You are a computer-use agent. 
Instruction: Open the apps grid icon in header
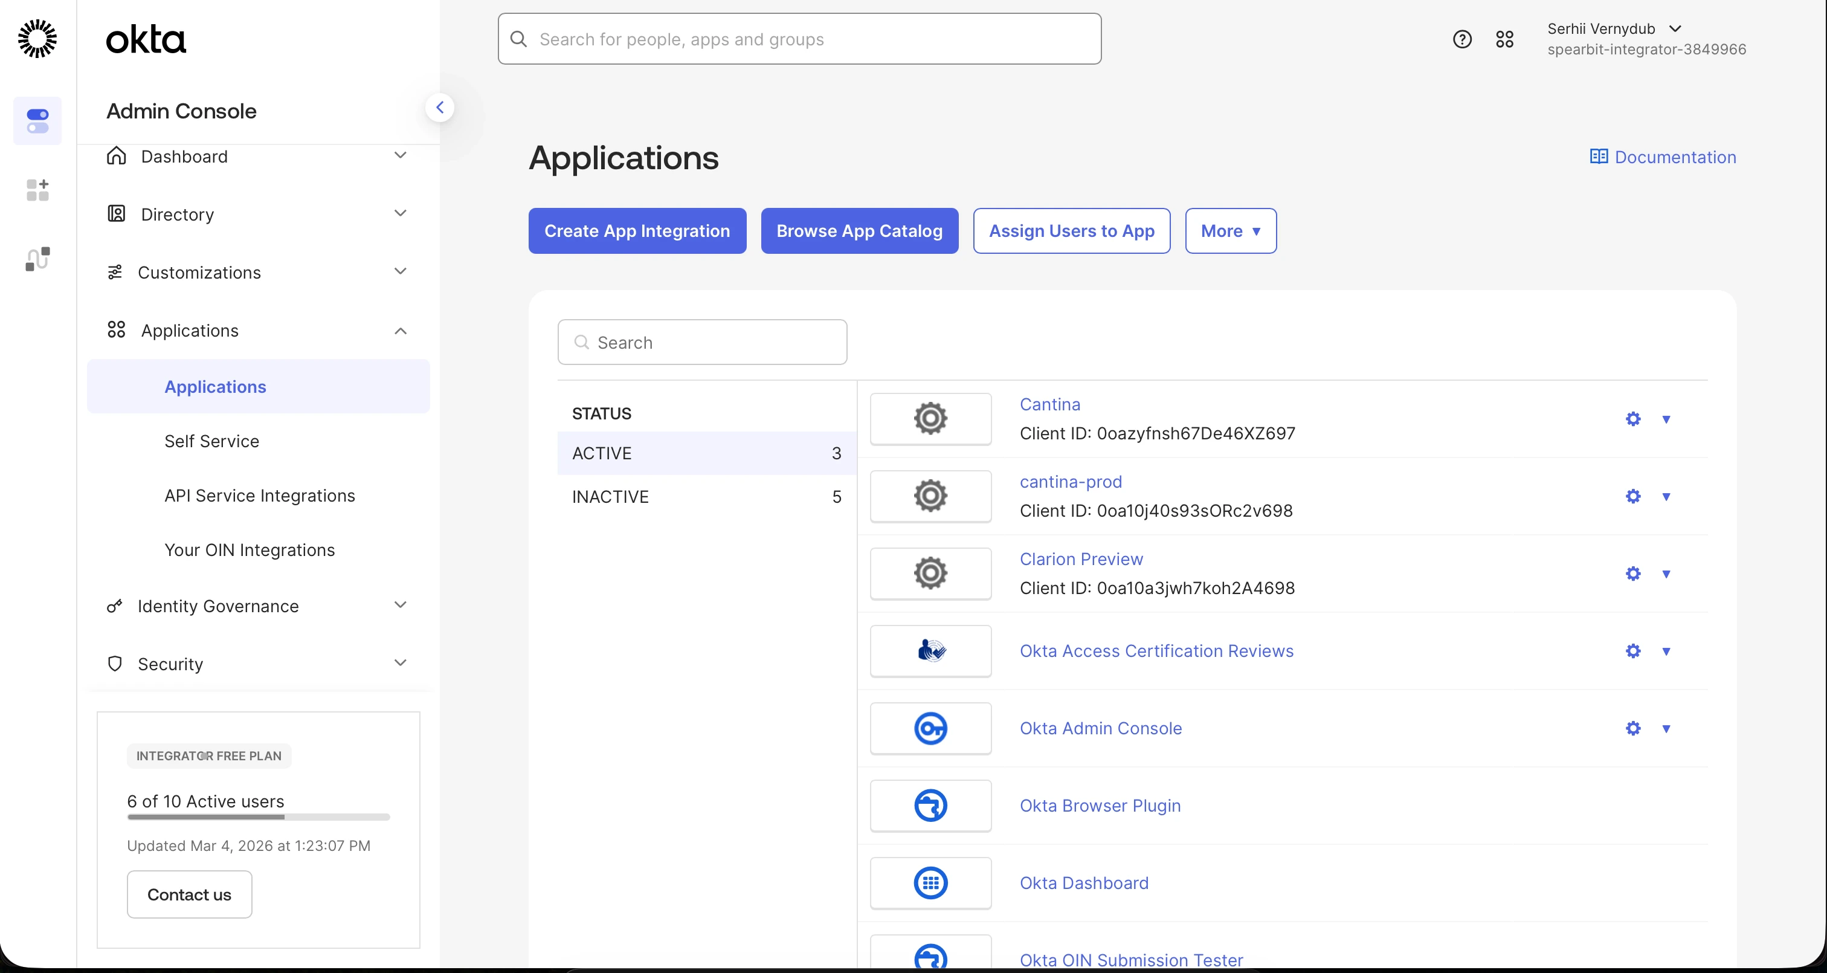click(x=1504, y=39)
